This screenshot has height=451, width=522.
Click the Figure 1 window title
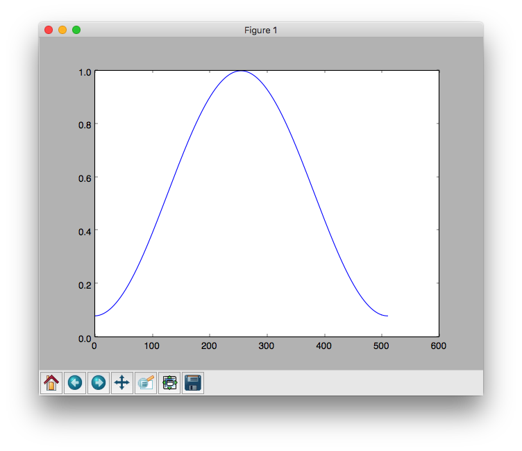[x=261, y=31]
